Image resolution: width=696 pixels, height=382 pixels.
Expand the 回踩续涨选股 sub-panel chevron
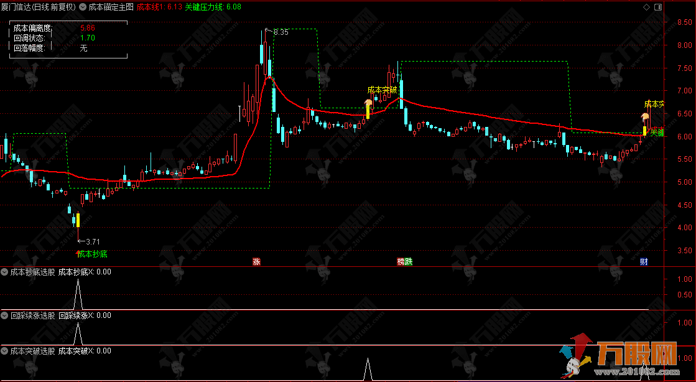click(x=5, y=315)
